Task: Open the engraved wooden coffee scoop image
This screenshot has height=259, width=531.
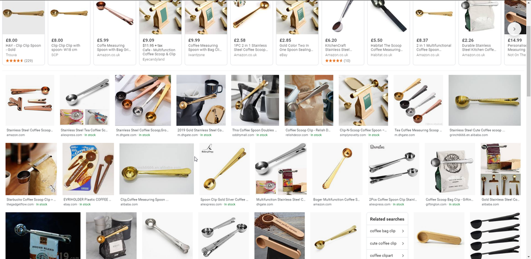Action: point(280,236)
